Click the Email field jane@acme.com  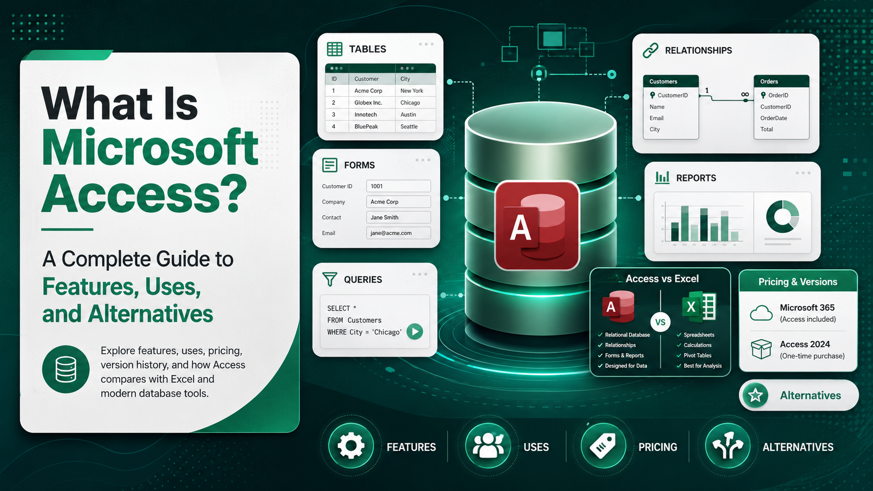(398, 233)
